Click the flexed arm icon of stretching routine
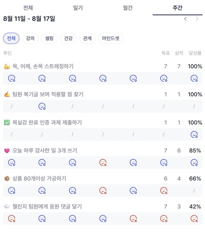This screenshot has height=237, width=205. pos(7,66)
